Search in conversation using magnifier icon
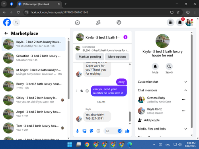 (169, 66)
